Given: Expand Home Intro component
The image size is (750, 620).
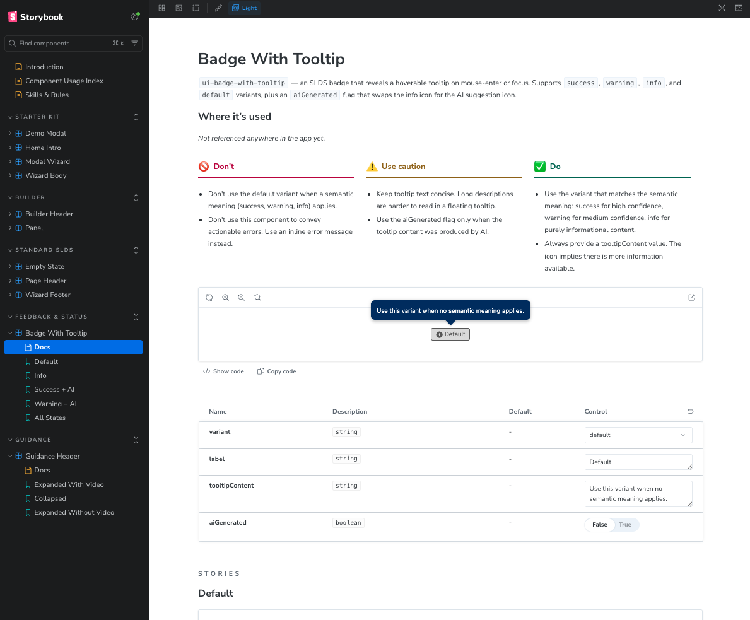Looking at the screenshot, I should [43, 148].
